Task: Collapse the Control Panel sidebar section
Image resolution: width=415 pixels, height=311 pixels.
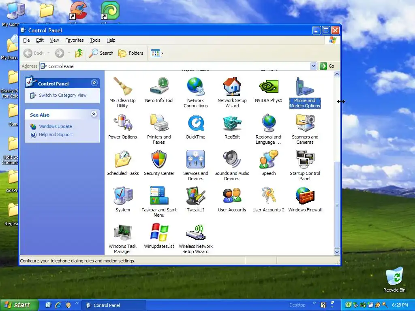Action: pyautogui.click(x=94, y=83)
